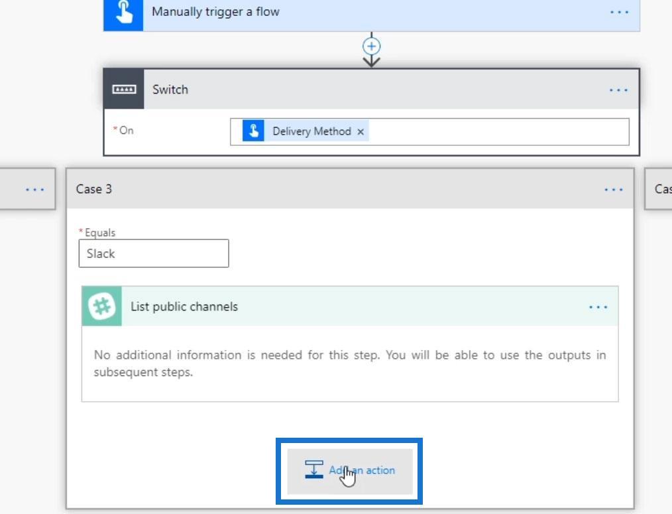Select the Case 3 header title
672x514 pixels.
point(94,189)
